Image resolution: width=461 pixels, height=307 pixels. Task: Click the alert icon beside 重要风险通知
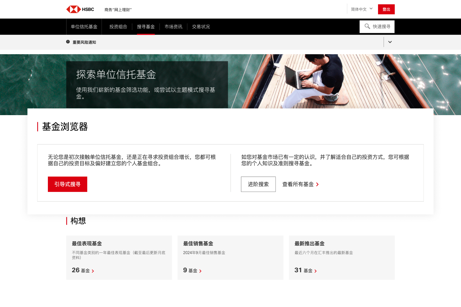68,42
